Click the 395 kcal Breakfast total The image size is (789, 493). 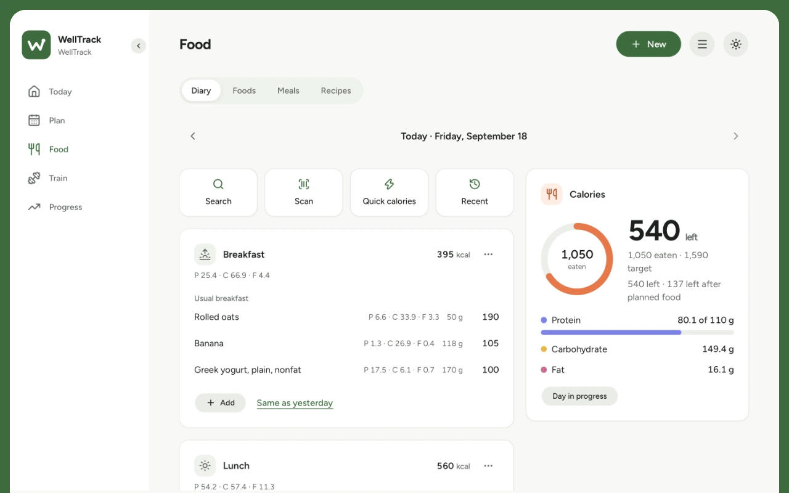454,255
